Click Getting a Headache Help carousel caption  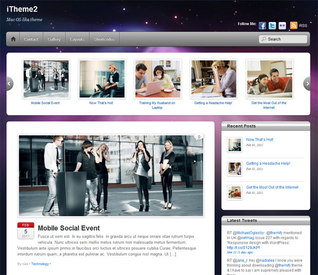(x=213, y=103)
